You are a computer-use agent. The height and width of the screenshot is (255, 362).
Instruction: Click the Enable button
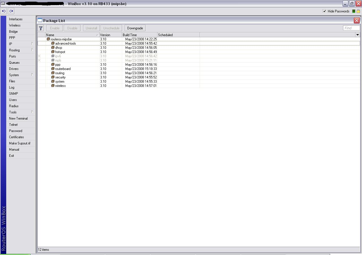coord(55,28)
